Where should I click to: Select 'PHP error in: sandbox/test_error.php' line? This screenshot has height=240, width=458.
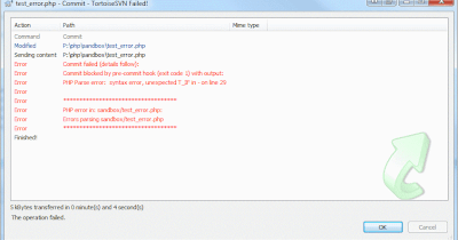[x=113, y=110]
